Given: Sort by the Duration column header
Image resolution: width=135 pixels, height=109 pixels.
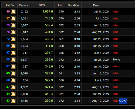Looking at the screenshot, I should point(73,5).
